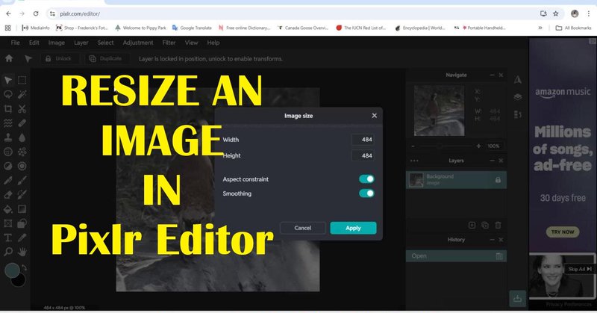Add a new layer in Layers panel
This screenshot has height=313, width=597.
(x=472, y=226)
